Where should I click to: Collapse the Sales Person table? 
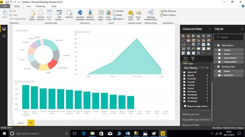coord(215,45)
